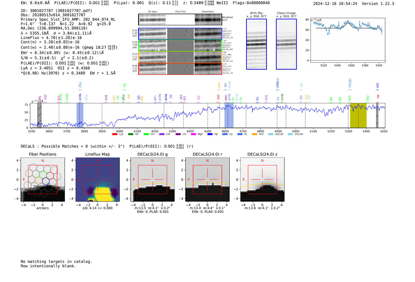Image resolution: width=415 pixels, height=282 pixels.
Task: Click the 'LyA z = 3.4051' text
Action: tap(37, 68)
